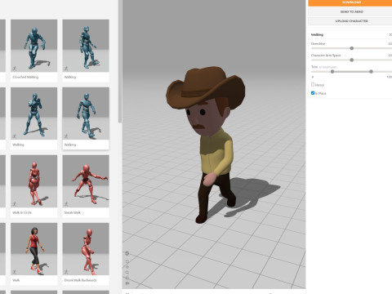Image resolution: width=392 pixels, height=294 pixels.
Task: Uncheck the In Place checkbox
Action: click(313, 93)
